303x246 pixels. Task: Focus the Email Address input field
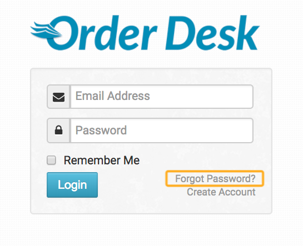click(162, 97)
